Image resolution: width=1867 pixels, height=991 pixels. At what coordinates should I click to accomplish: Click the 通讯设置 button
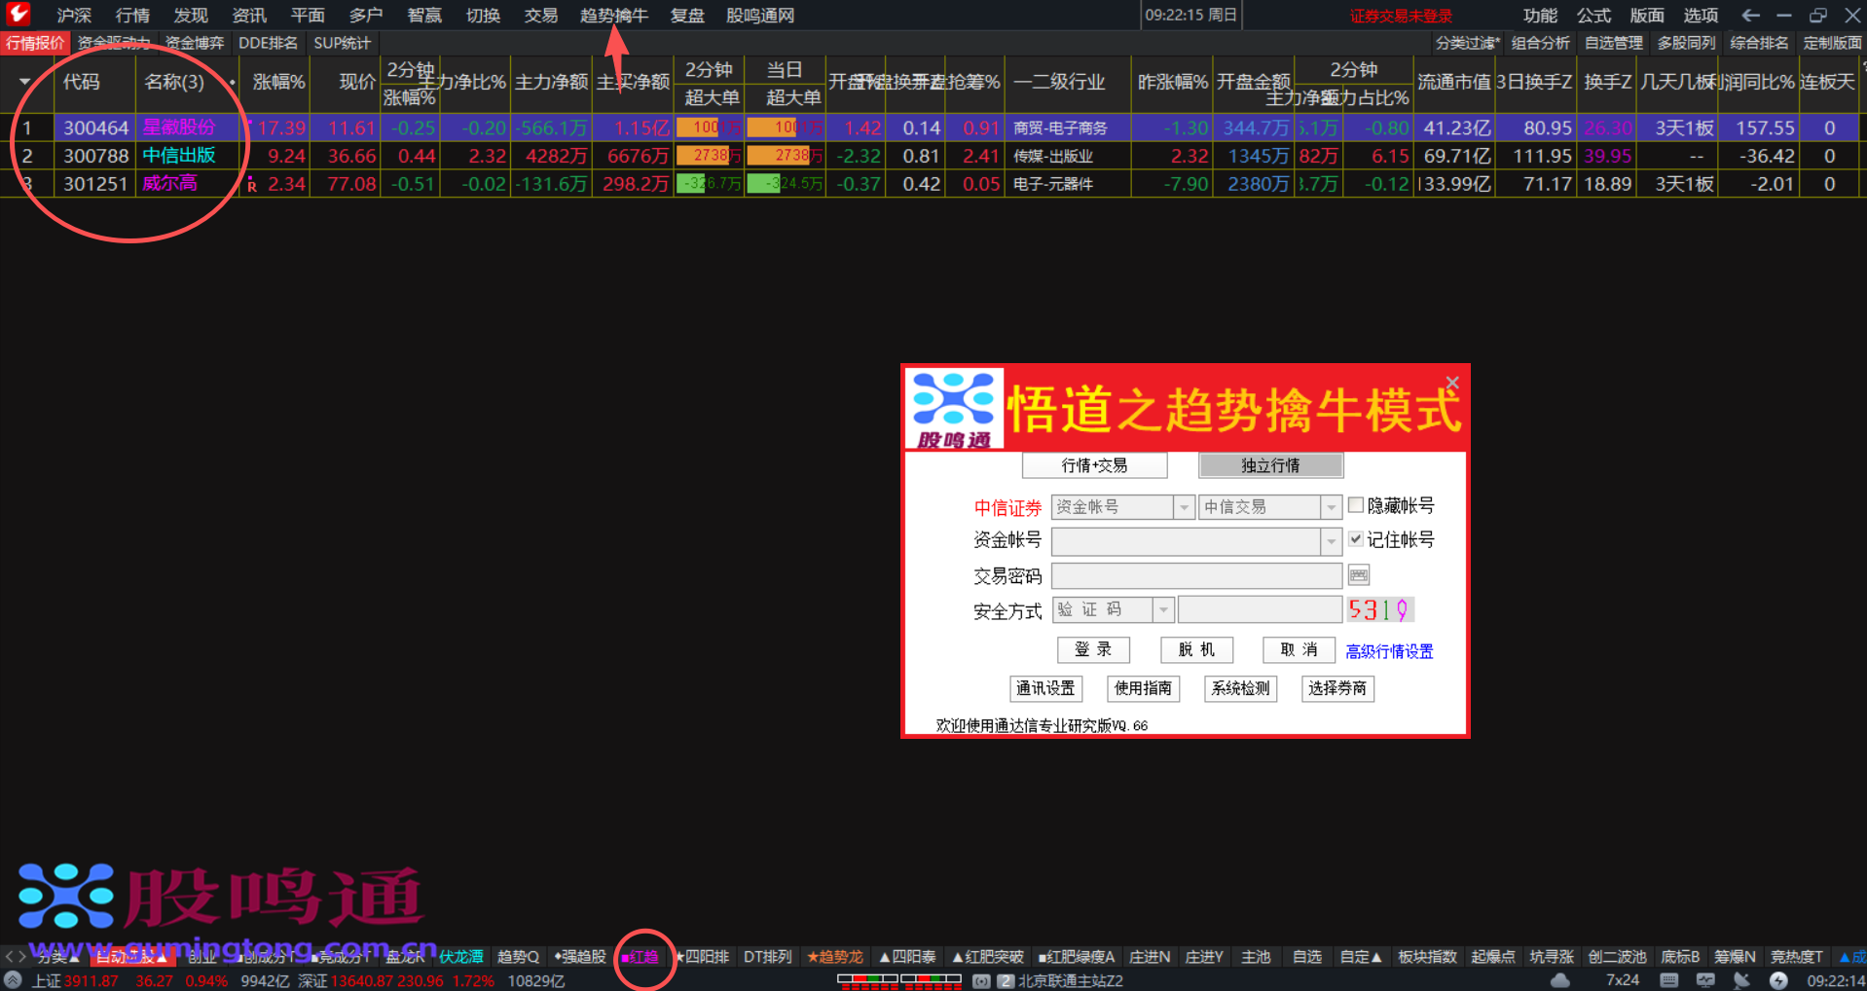(1045, 688)
